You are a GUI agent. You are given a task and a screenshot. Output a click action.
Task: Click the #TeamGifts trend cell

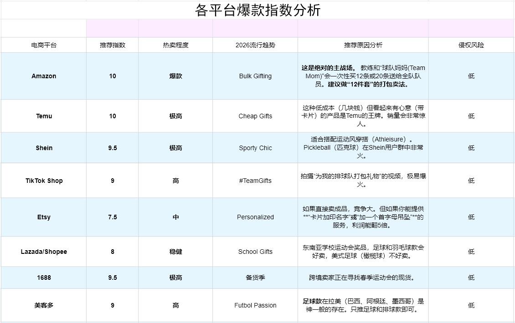[255, 181]
